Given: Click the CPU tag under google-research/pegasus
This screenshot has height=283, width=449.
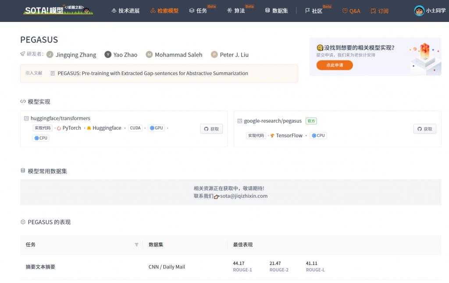Looking at the screenshot, I should click(x=318, y=136).
